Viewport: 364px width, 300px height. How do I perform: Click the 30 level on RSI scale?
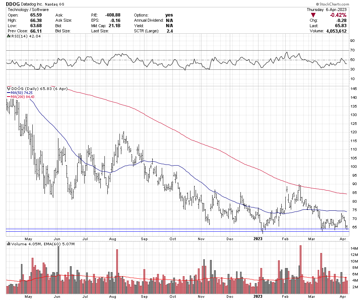[352, 69]
